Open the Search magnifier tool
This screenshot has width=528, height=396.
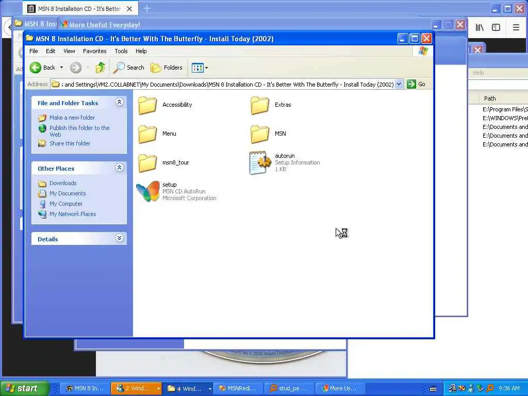click(x=128, y=68)
